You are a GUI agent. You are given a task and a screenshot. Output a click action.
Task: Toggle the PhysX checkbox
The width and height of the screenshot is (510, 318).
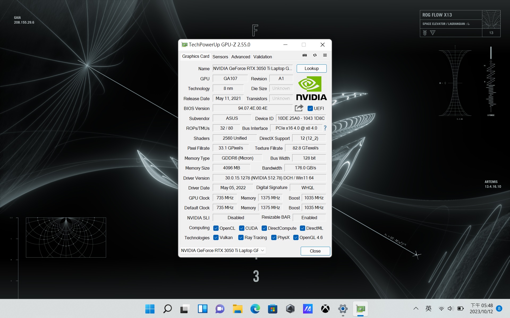274,237
